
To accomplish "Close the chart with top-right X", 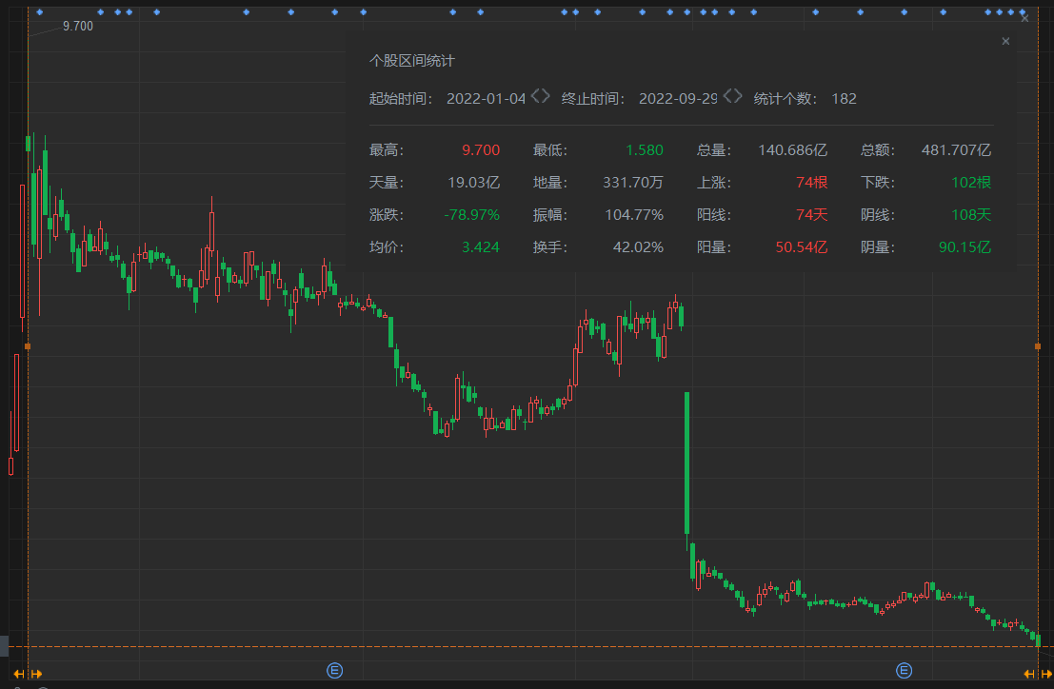I will pyautogui.click(x=1024, y=18).
